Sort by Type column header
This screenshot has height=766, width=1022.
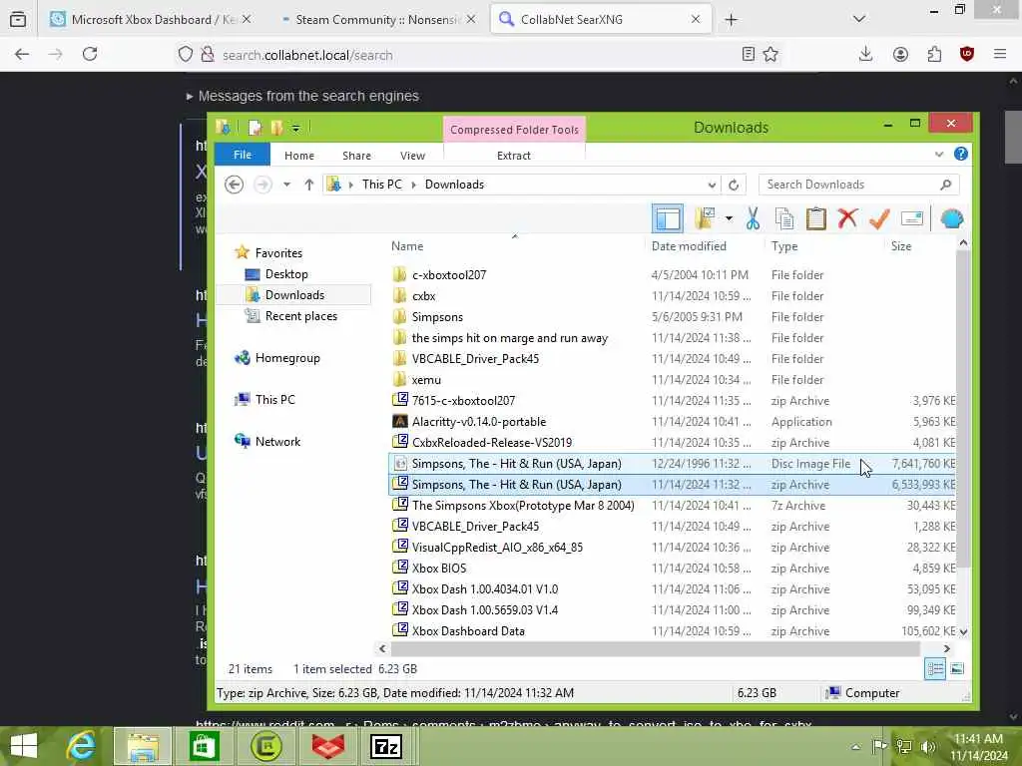click(784, 246)
